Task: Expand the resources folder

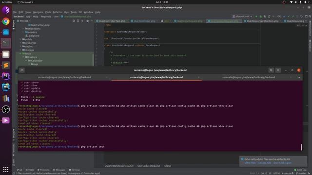Action: point(20,43)
